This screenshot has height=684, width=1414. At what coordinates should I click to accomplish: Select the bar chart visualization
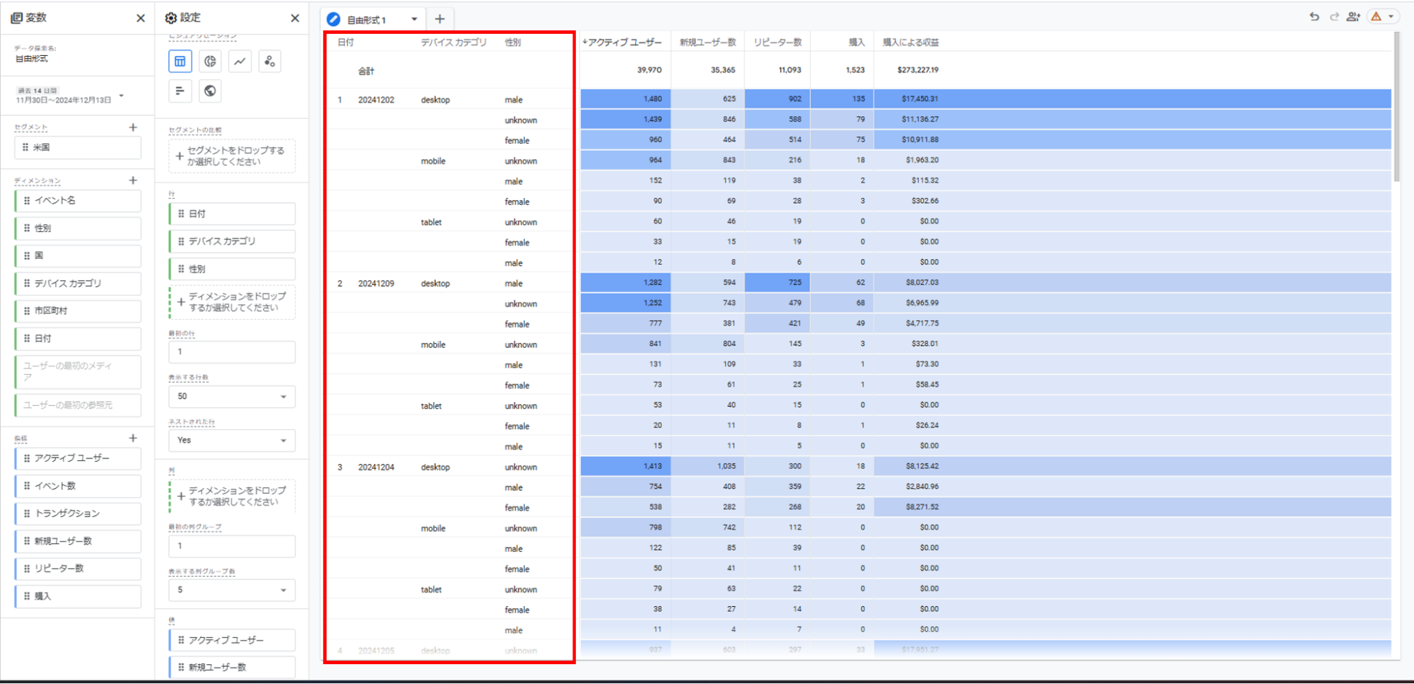coord(180,91)
